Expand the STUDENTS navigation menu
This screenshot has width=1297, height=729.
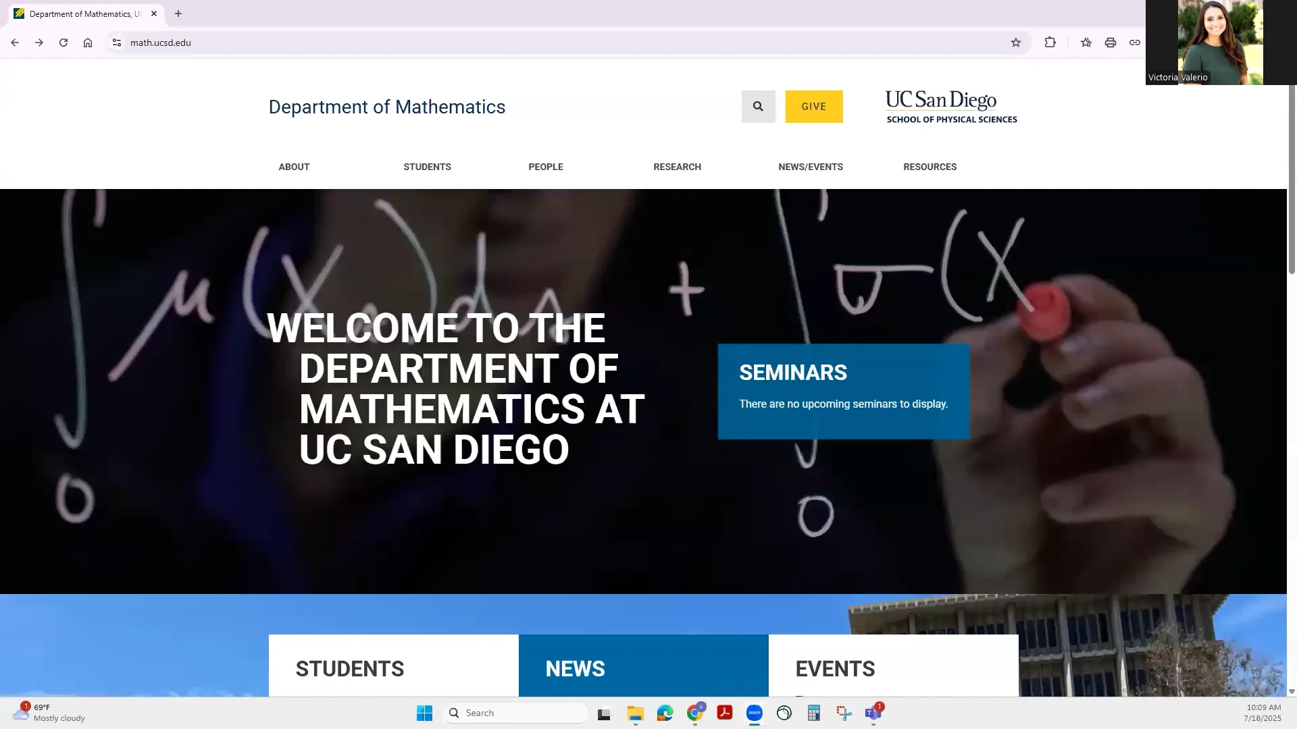pos(427,167)
